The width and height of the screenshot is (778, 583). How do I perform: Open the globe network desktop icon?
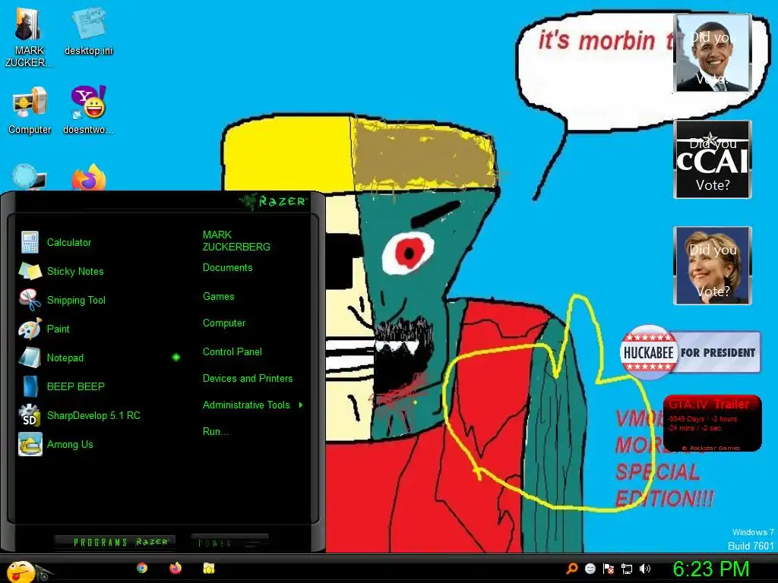pyautogui.click(x=29, y=178)
